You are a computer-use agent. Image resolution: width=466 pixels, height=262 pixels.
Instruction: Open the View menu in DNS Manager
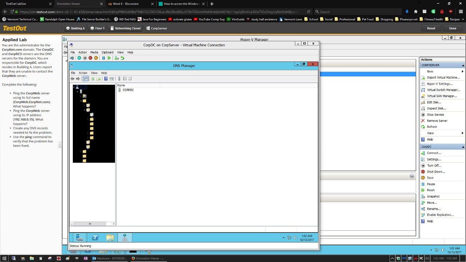pyautogui.click(x=94, y=73)
